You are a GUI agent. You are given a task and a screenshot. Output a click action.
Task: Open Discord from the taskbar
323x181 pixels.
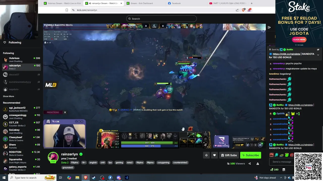[x=119, y=178]
